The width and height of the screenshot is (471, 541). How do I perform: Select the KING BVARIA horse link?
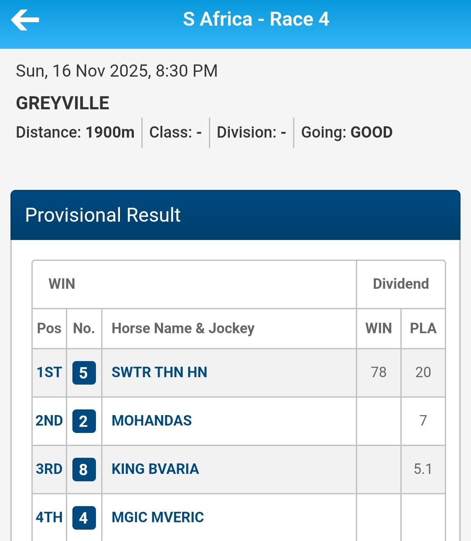pos(155,469)
